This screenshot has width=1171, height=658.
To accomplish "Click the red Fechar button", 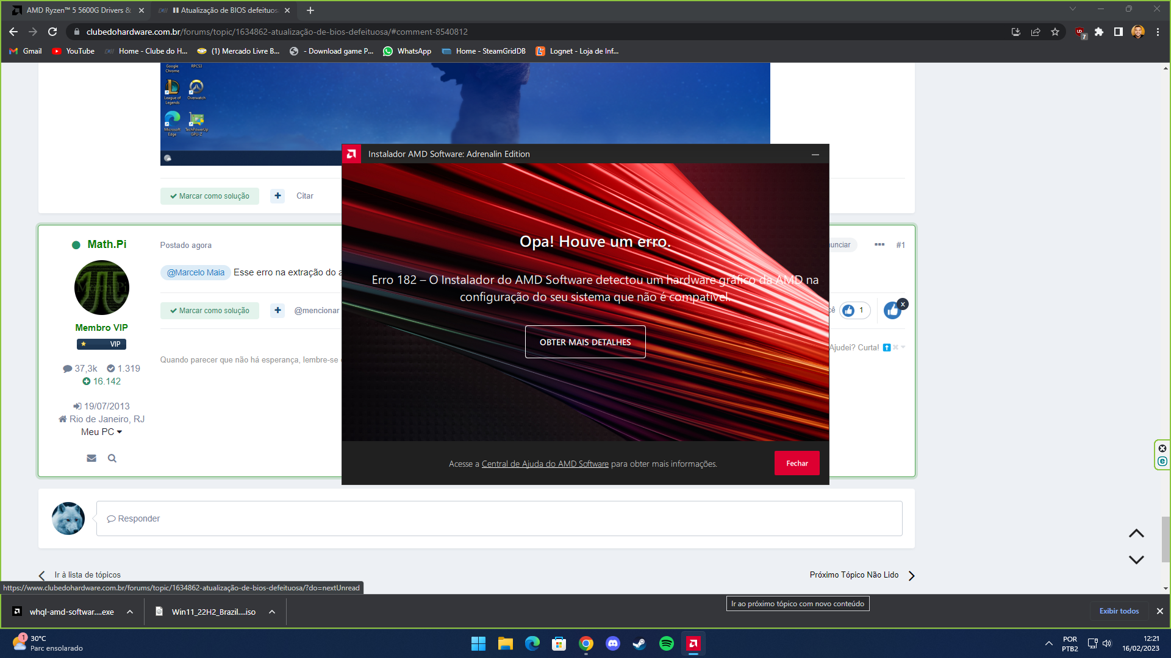I will pyautogui.click(x=797, y=463).
